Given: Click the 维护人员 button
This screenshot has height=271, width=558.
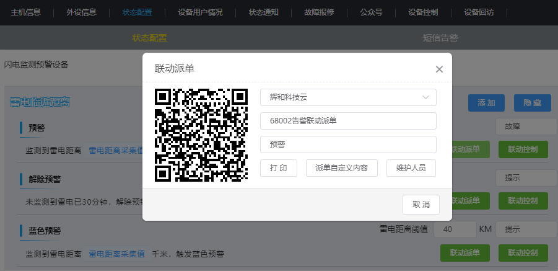Looking at the screenshot, I should pyautogui.click(x=411, y=168).
